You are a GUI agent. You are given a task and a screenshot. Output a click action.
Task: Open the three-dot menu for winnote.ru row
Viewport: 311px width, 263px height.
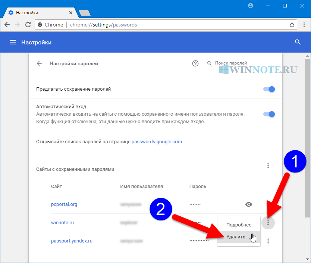(x=268, y=223)
